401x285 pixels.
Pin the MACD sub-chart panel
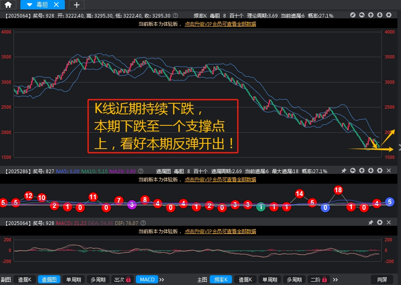tap(371, 223)
